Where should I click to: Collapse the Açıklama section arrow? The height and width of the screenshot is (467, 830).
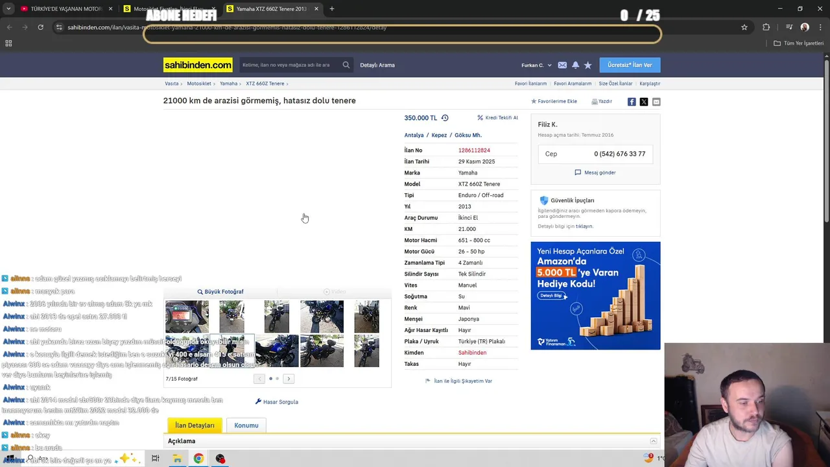coord(654,441)
